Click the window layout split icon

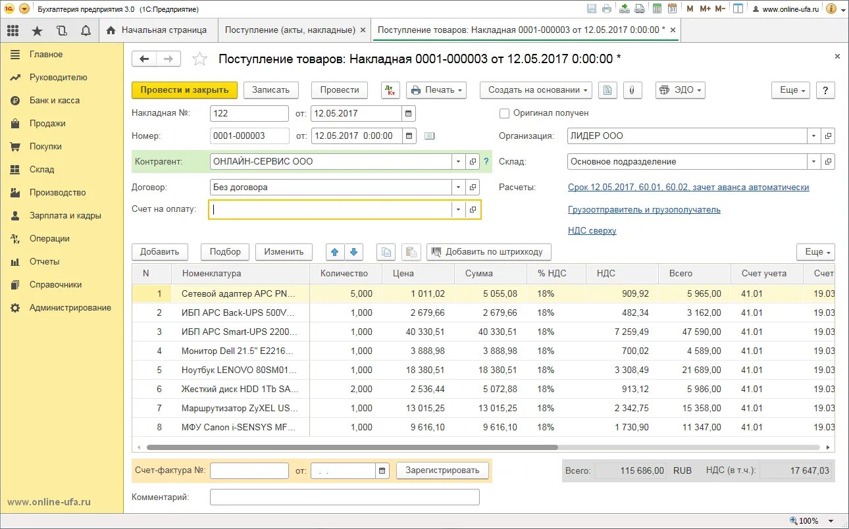click(738, 9)
